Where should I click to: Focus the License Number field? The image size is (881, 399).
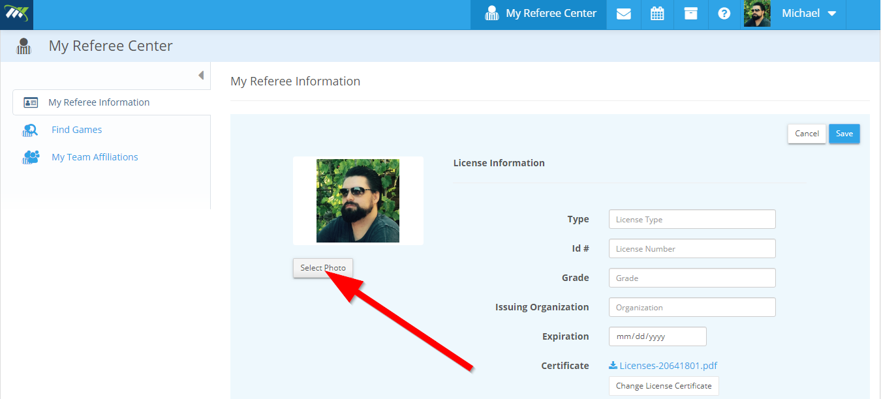[692, 248]
